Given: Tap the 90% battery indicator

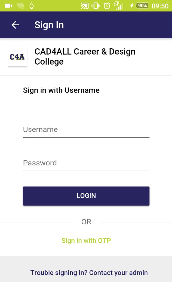Looking at the screenshot, I should pyautogui.click(x=142, y=6).
